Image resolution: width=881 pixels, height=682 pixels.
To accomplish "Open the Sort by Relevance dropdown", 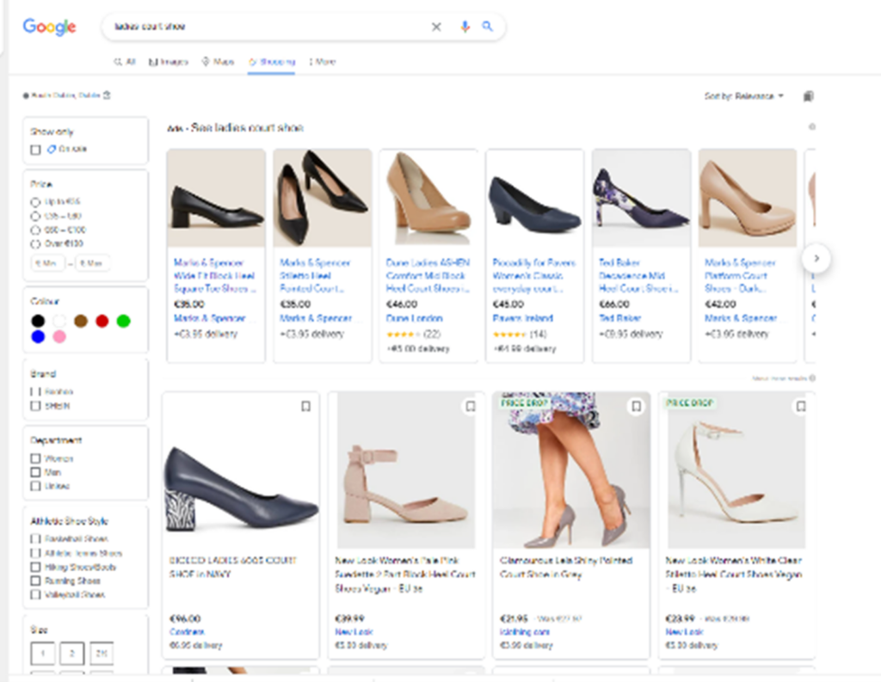I will [x=743, y=96].
